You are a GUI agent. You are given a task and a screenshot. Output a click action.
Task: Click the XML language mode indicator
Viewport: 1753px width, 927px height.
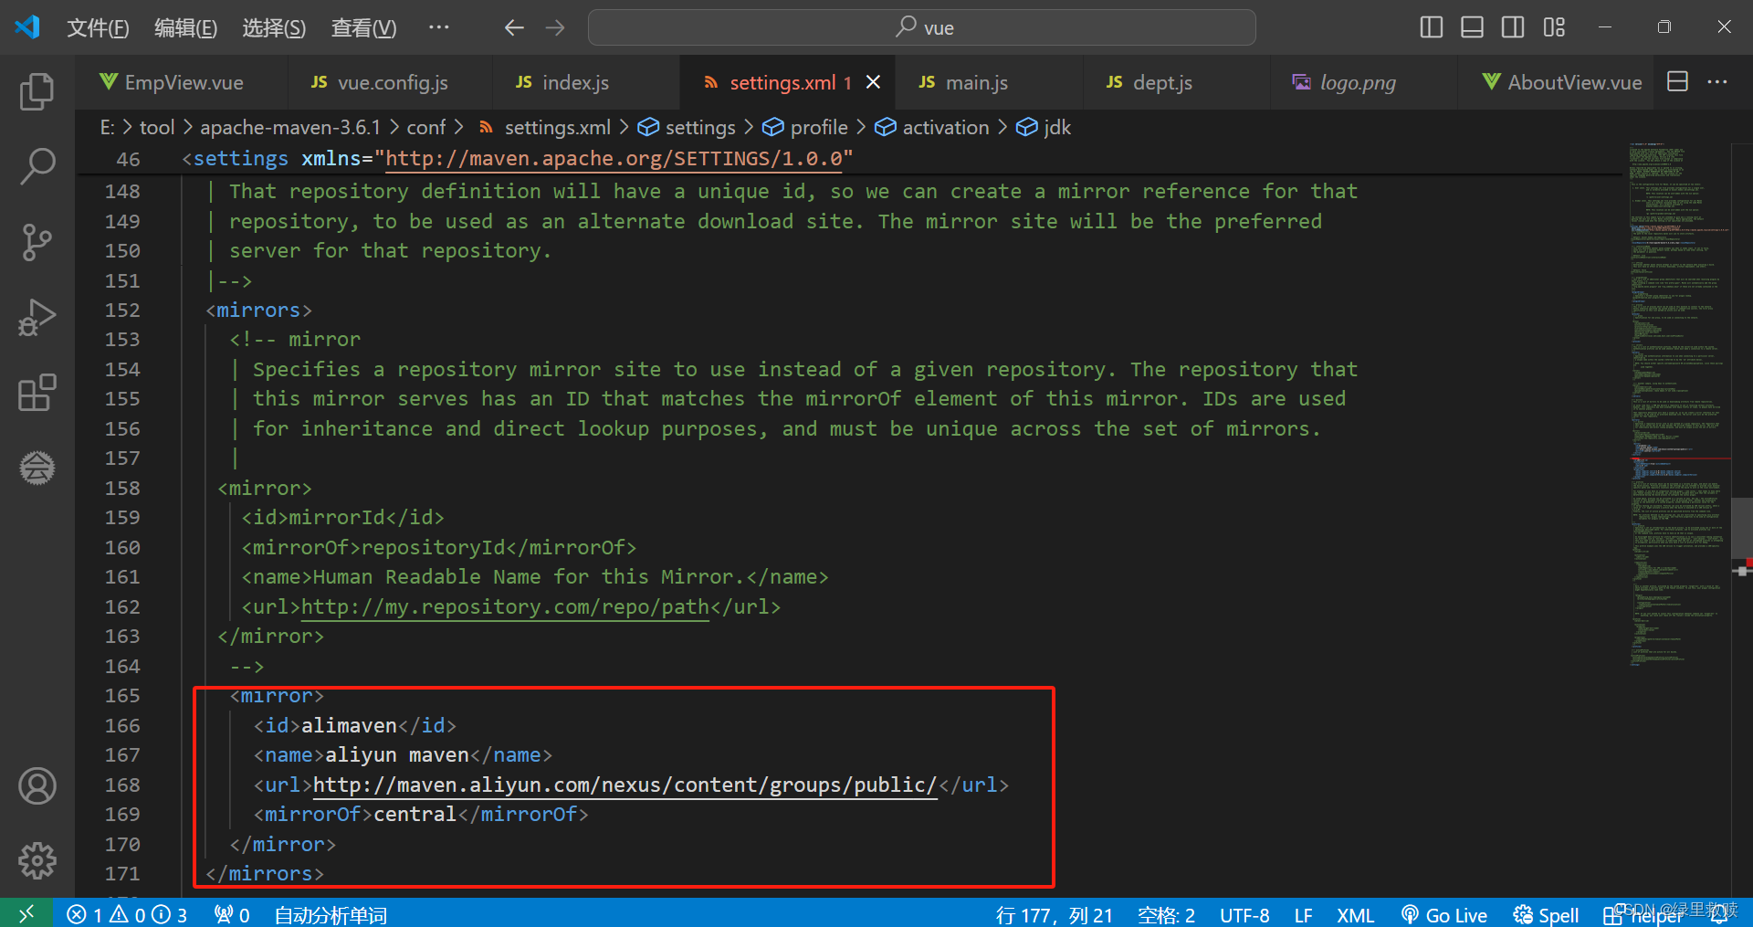tap(1356, 914)
